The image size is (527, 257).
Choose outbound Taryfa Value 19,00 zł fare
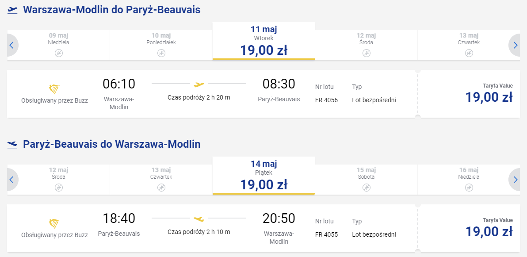(x=469, y=94)
